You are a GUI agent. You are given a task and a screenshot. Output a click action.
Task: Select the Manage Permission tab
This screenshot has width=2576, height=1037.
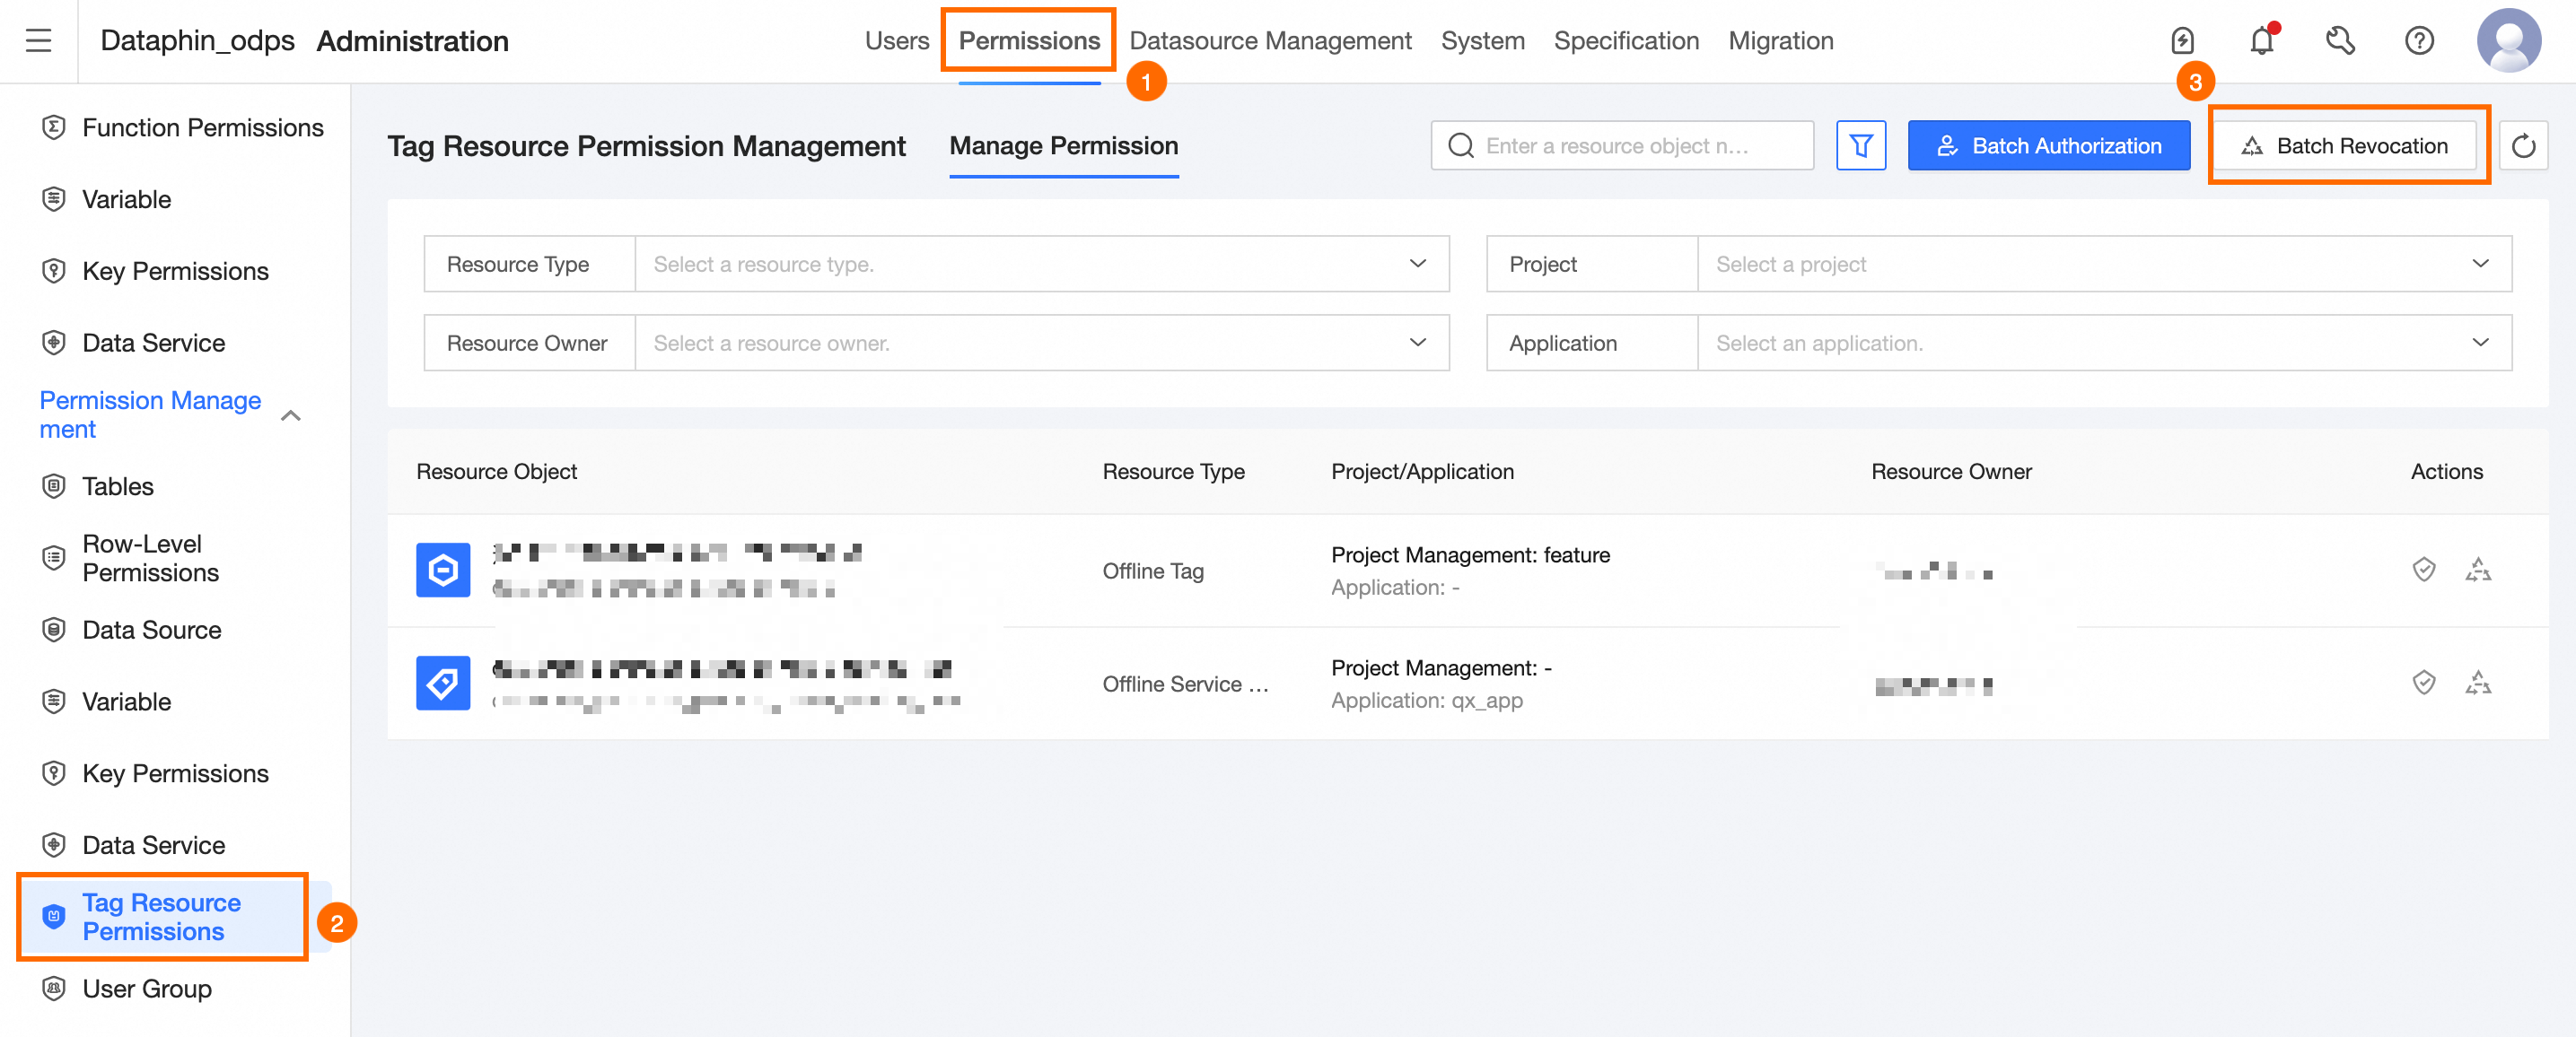coord(1063,146)
